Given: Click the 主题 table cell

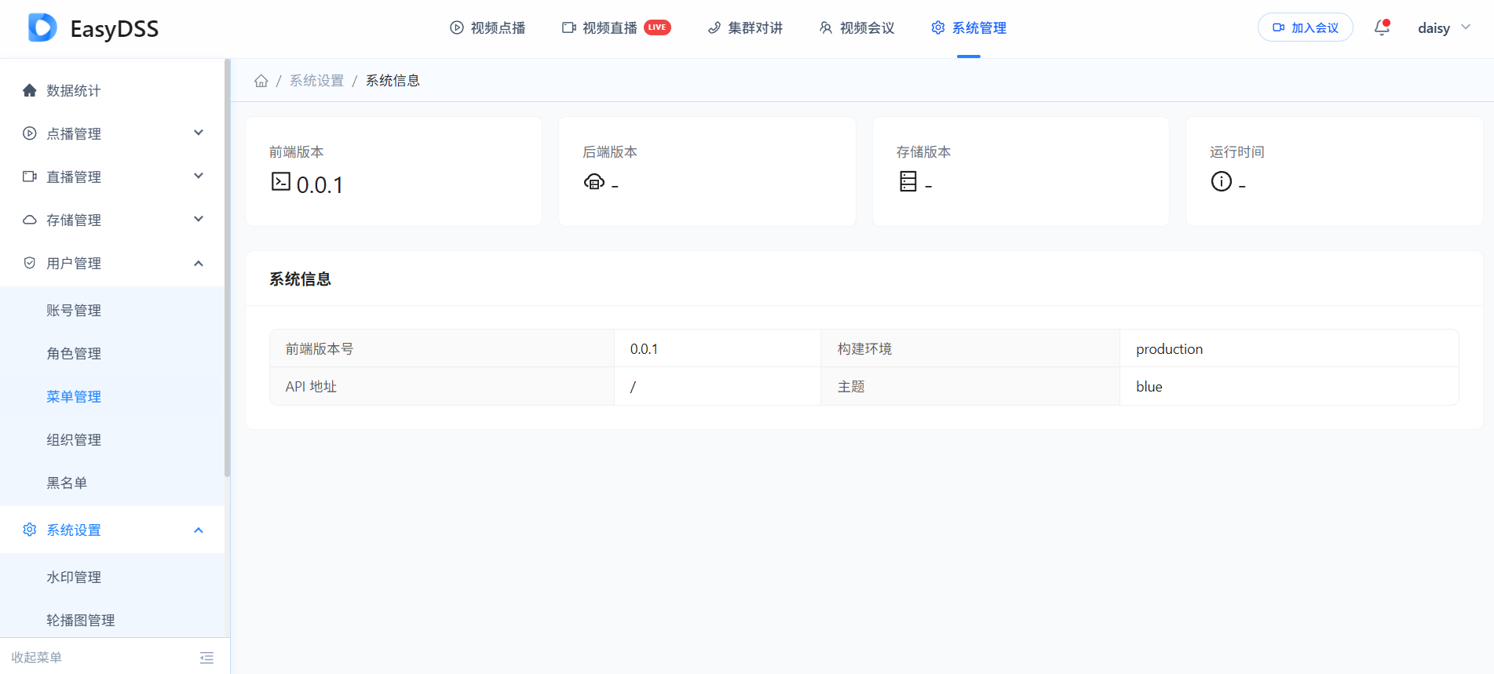Looking at the screenshot, I should (x=970, y=386).
